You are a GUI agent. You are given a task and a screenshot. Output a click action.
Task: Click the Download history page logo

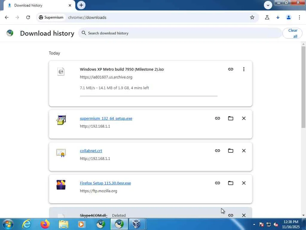coord(10,33)
